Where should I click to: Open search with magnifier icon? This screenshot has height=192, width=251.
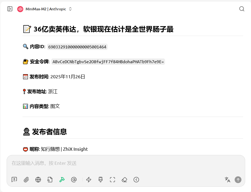click(242, 9)
